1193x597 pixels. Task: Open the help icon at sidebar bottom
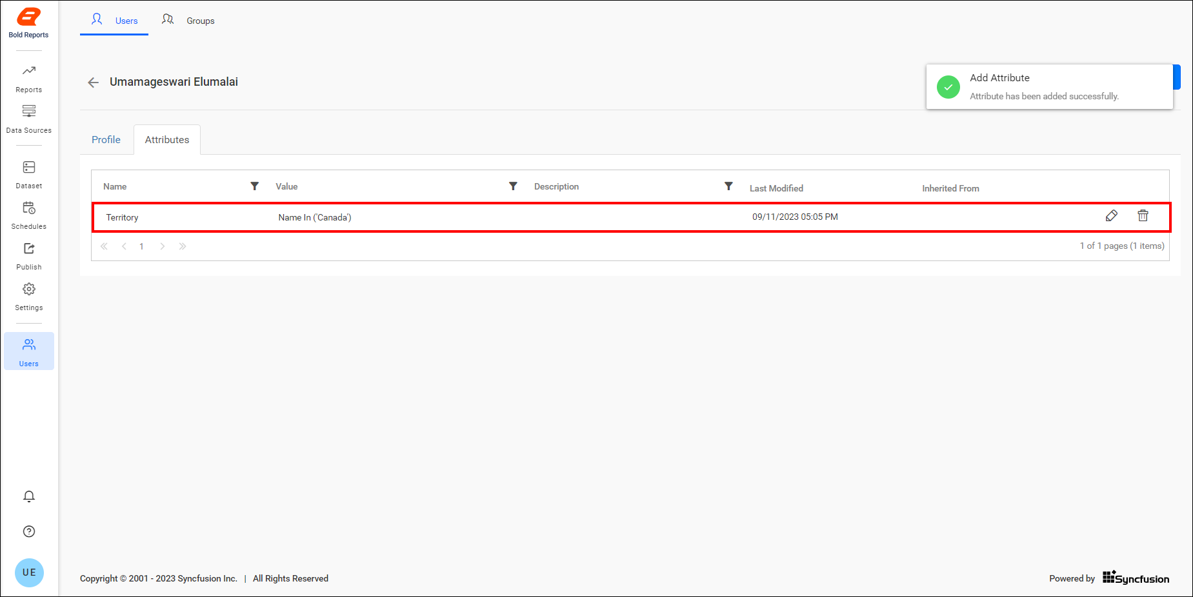(x=28, y=531)
